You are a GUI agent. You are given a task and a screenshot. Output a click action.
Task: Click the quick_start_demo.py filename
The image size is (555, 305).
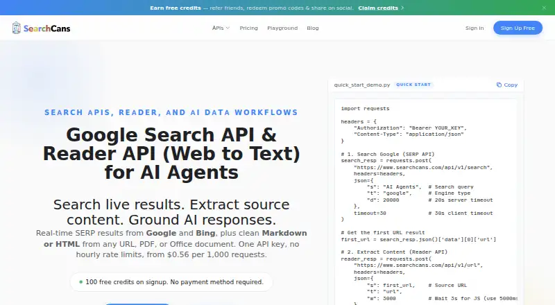(361, 85)
